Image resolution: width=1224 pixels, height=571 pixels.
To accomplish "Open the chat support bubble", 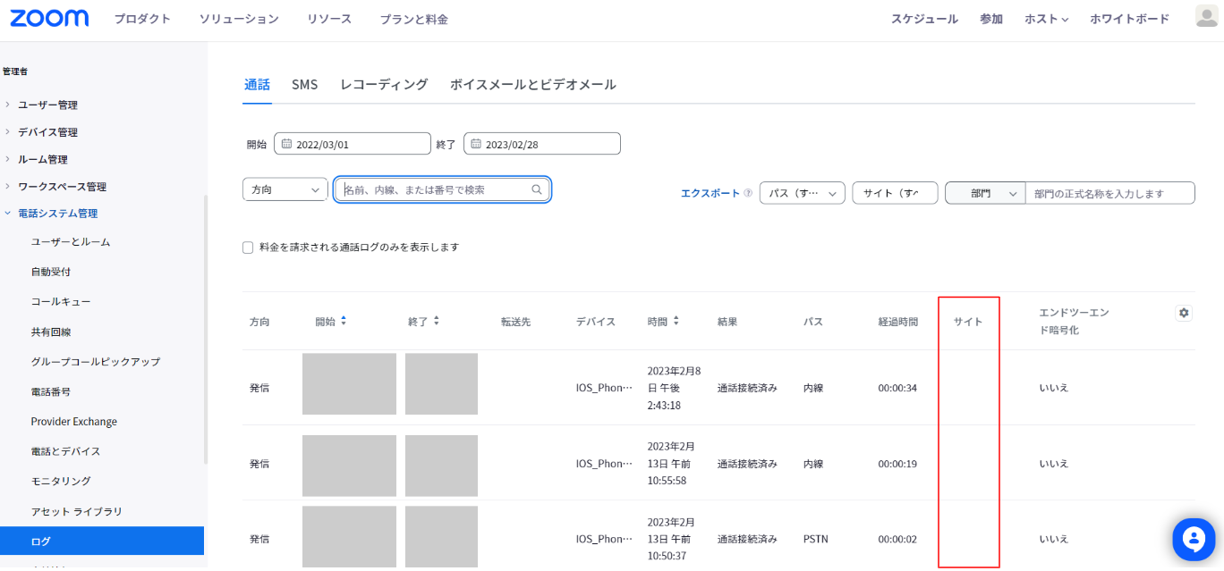I will tap(1194, 539).
